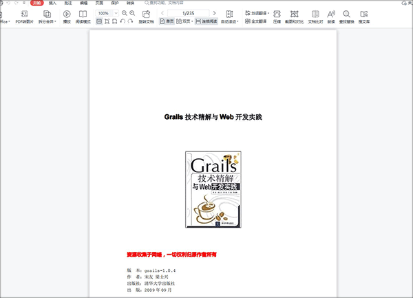Viewport: 413px width, 298px height.
Task: Click 全文翻译 full text translation
Action: point(256,21)
